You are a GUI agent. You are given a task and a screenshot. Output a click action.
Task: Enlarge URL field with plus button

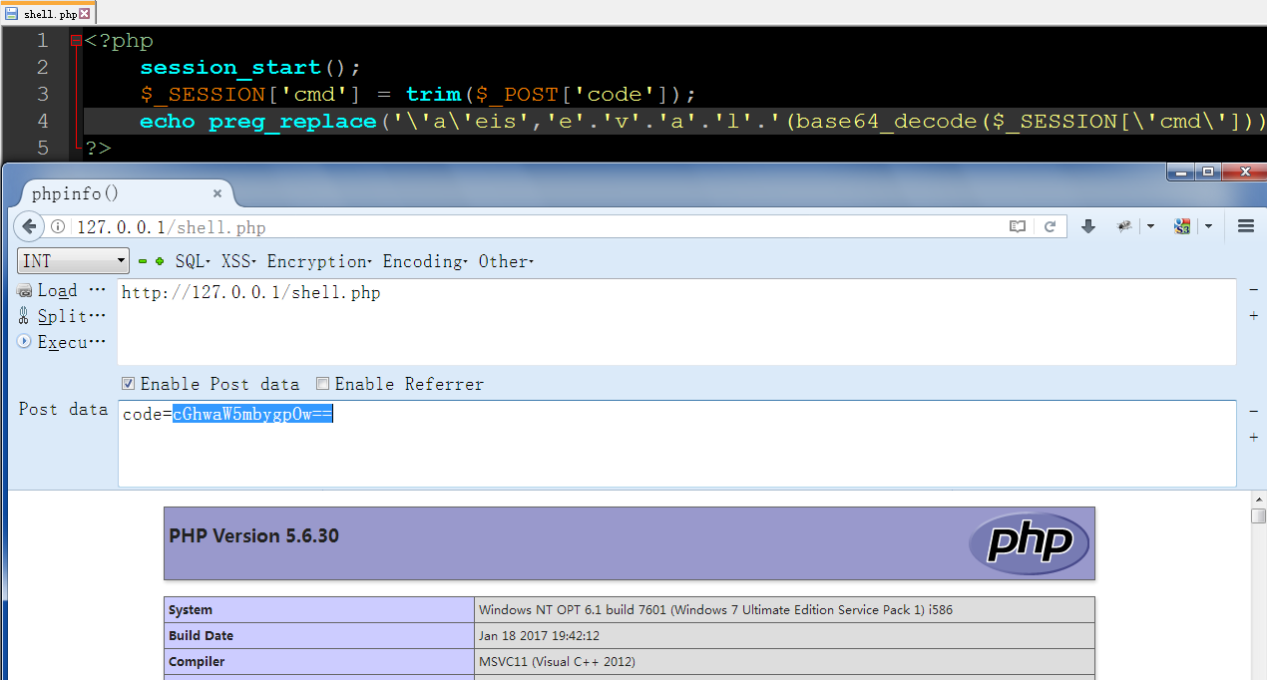pyautogui.click(x=1253, y=316)
